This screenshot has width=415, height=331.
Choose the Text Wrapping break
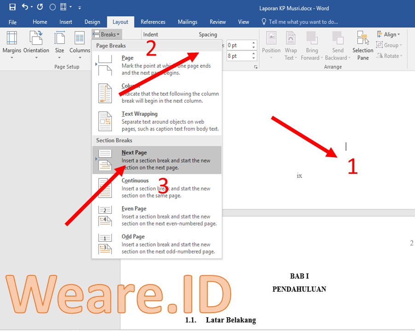click(157, 121)
